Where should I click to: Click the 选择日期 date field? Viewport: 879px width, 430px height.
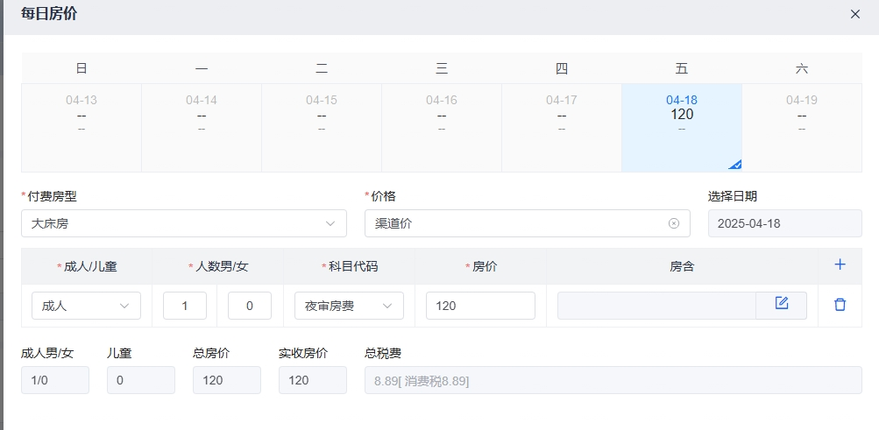[x=784, y=223]
